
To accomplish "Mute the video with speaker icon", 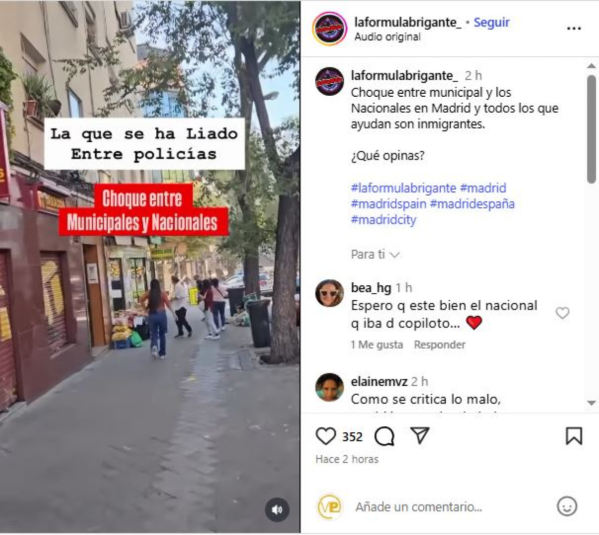I will coord(277,510).
